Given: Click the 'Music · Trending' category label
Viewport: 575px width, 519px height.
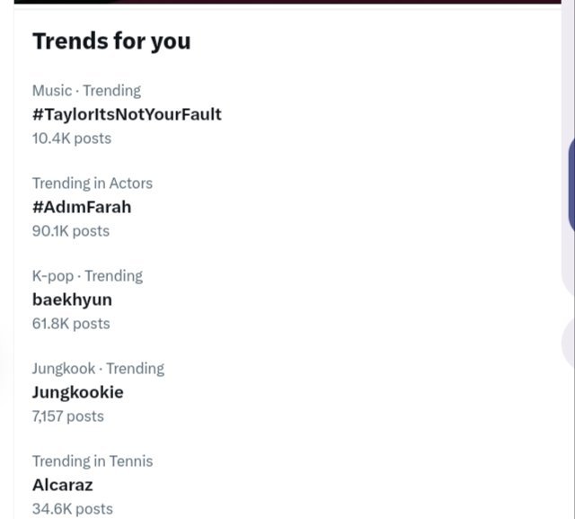Looking at the screenshot, I should pos(86,90).
